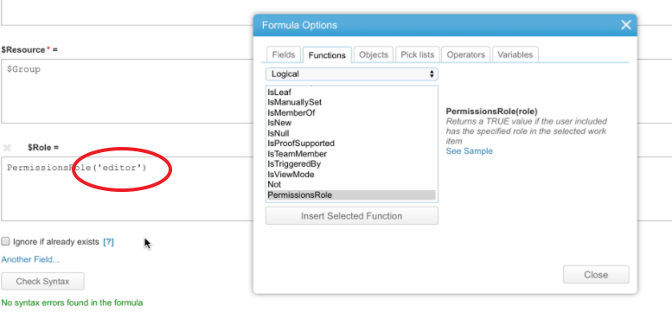The image size is (672, 319).
Task: Select the Functions tab
Action: coord(327,55)
